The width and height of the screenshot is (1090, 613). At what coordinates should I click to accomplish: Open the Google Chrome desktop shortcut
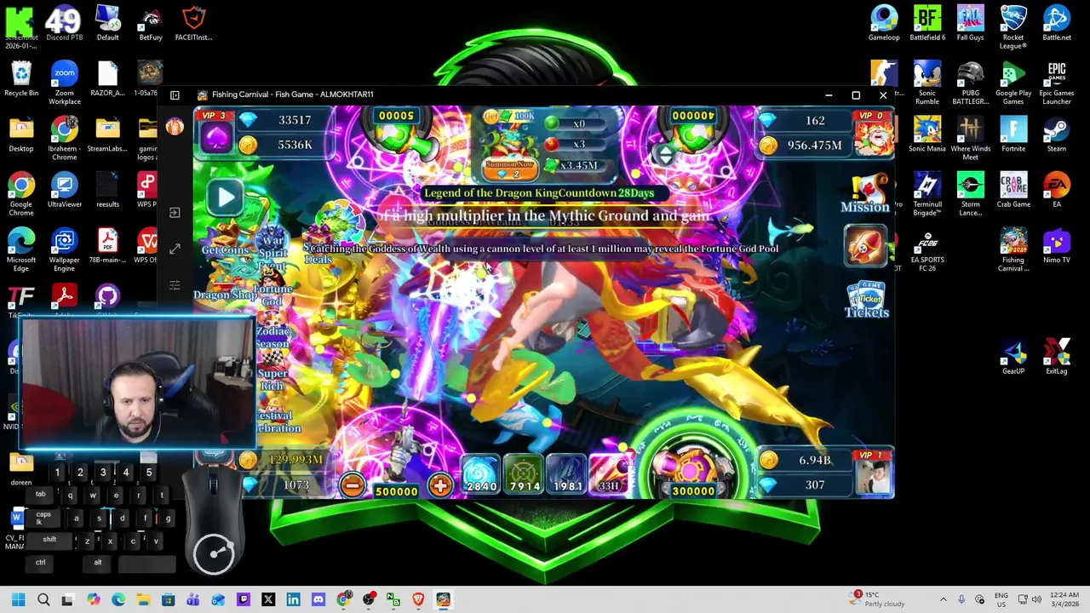click(x=21, y=194)
